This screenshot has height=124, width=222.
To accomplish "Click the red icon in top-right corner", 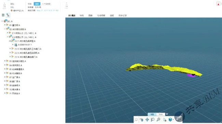I will (x=218, y=4).
